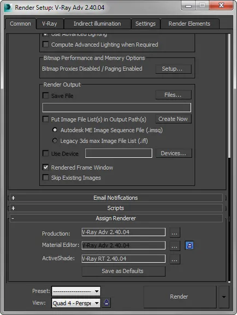Open the View dropdown showing Quad 4
The height and width of the screenshot is (315, 237).
click(x=76, y=303)
